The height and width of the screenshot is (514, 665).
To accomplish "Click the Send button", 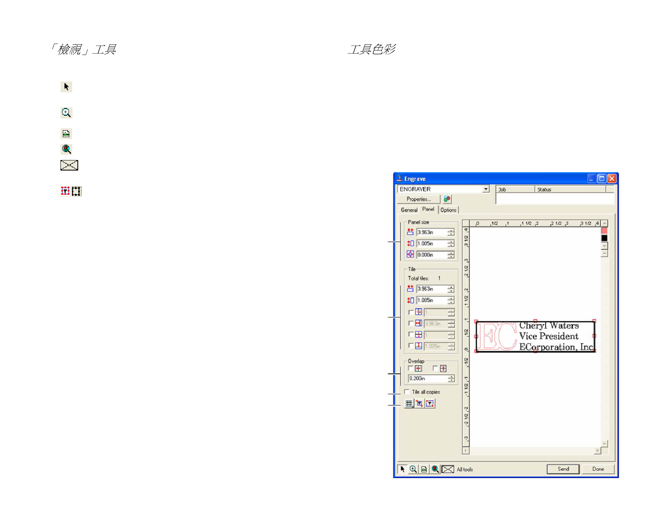I will click(x=563, y=469).
